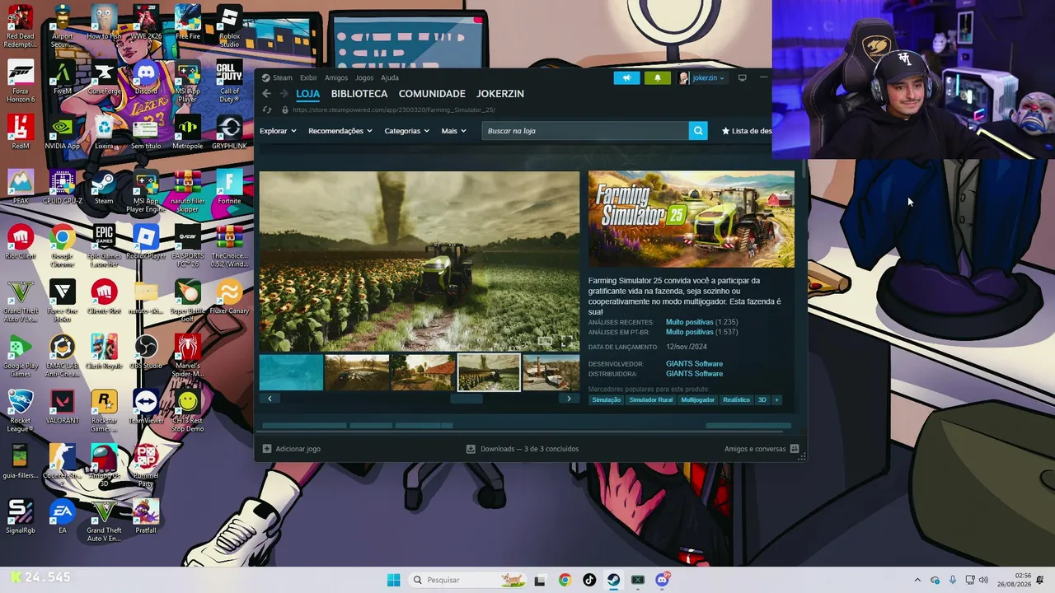The width and height of the screenshot is (1055, 593).
Task: Switch to the BIBLIOTECA tab
Action: click(x=359, y=94)
